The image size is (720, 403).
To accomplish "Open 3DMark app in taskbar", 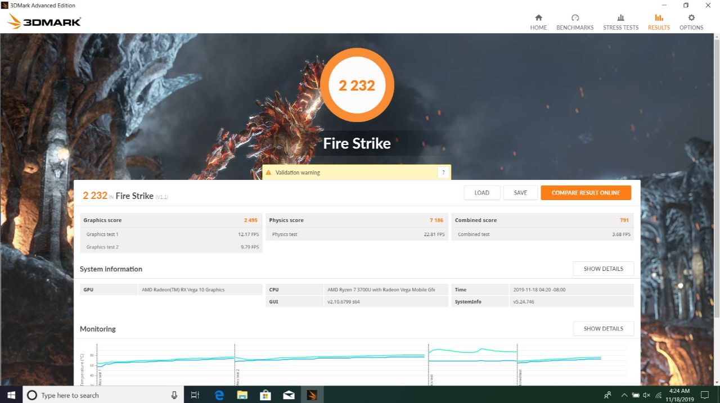I will (x=312, y=395).
